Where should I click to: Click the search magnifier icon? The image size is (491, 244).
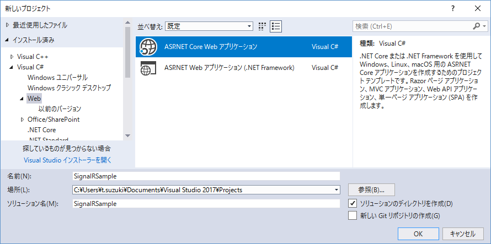(476, 26)
